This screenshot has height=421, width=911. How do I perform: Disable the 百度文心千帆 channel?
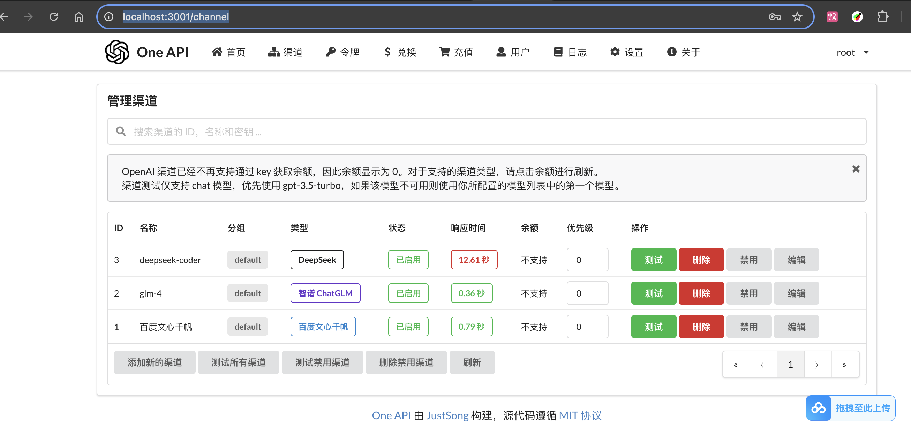[748, 327]
